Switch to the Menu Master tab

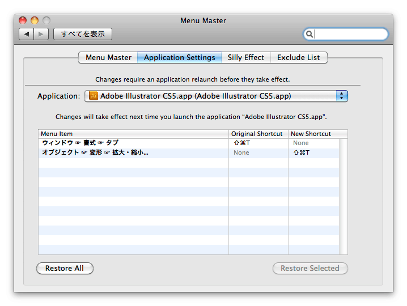pos(108,57)
